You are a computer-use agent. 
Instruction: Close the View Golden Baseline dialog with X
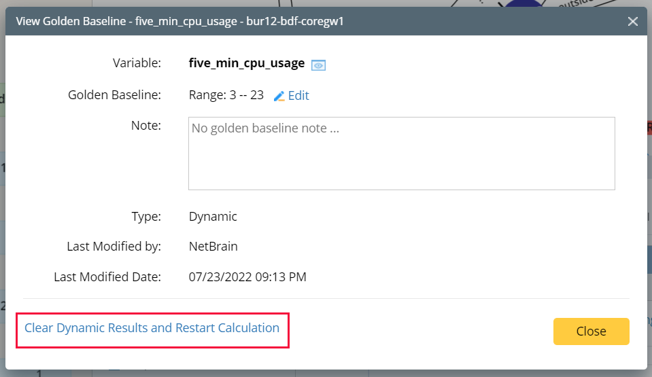633,21
